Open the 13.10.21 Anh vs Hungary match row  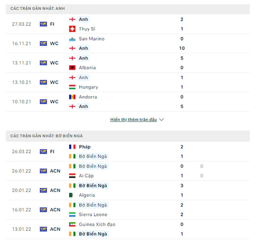[x=127, y=82]
